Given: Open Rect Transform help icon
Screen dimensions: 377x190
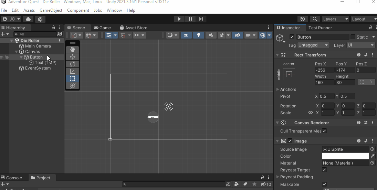Looking at the screenshot, I should [x=359, y=55].
